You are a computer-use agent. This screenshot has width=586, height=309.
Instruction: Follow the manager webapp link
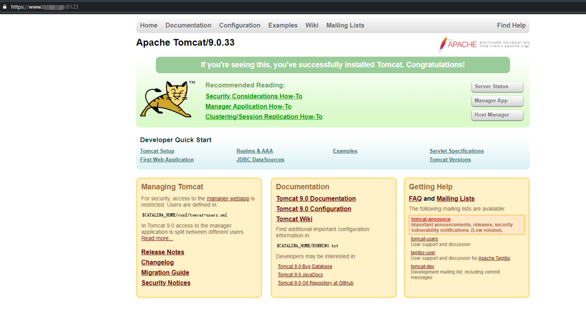[x=228, y=199]
